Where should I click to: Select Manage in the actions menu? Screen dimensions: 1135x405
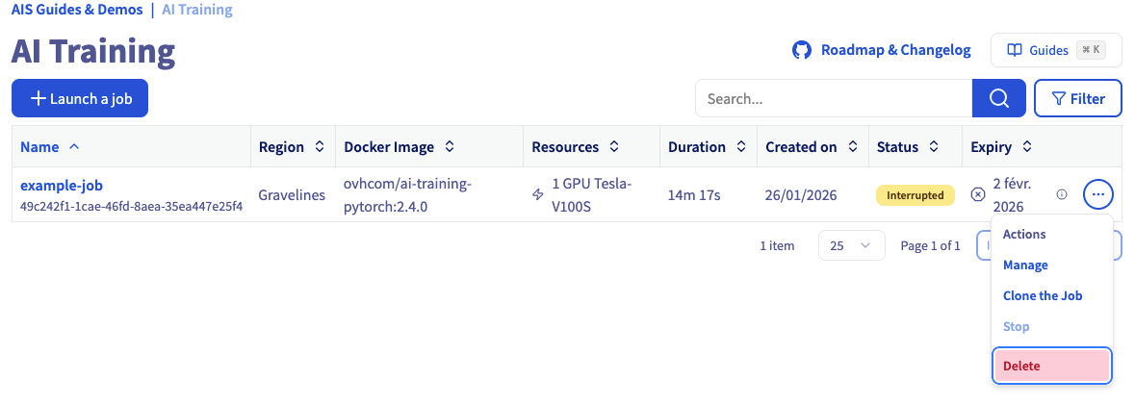click(1025, 266)
